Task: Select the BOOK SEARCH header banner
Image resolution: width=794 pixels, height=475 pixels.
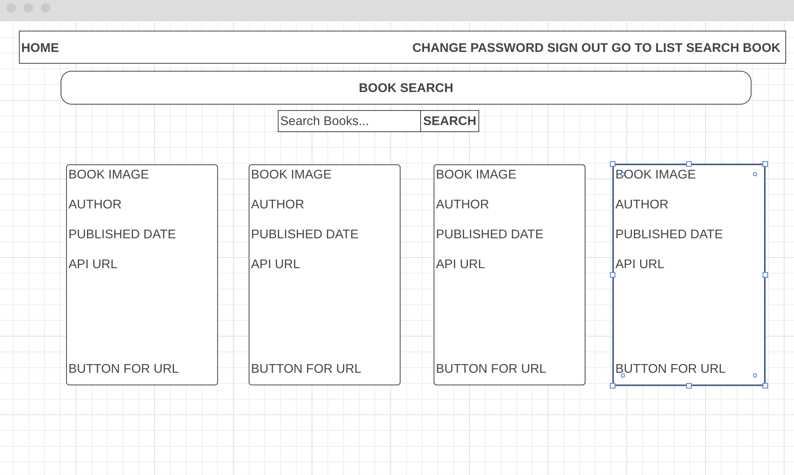Action: 406,88
